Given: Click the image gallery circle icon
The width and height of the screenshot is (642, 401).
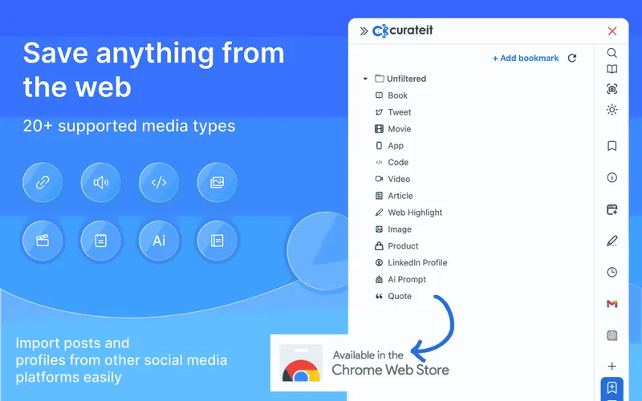Looking at the screenshot, I should point(217,183).
